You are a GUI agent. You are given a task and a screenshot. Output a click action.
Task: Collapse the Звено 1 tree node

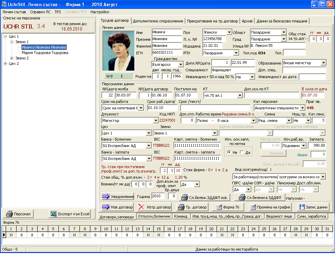pos(12,42)
